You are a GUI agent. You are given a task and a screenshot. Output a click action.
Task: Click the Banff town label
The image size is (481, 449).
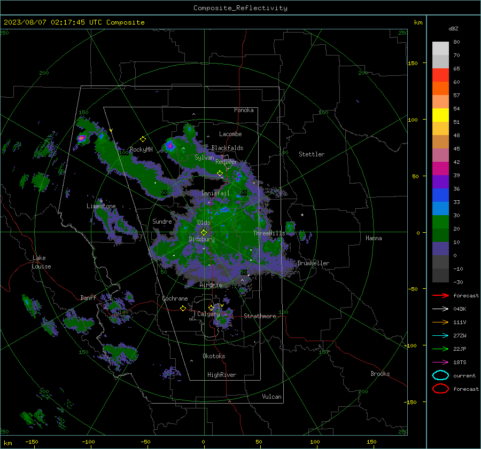pos(88,297)
